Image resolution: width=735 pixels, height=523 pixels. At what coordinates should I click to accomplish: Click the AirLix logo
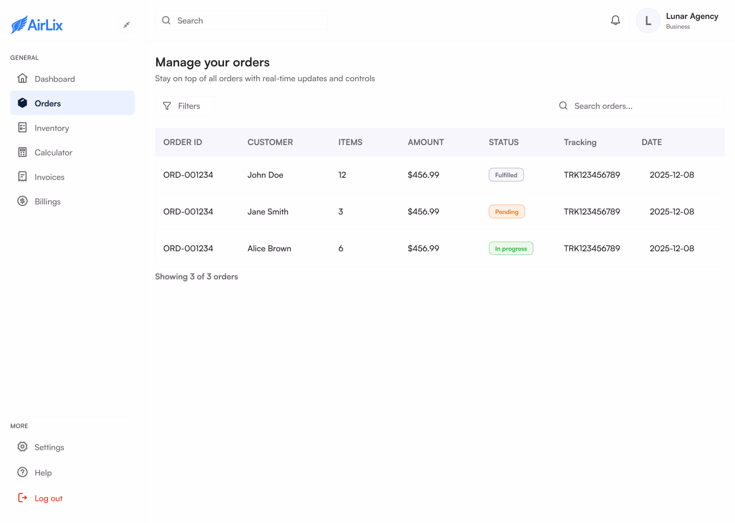click(36, 25)
